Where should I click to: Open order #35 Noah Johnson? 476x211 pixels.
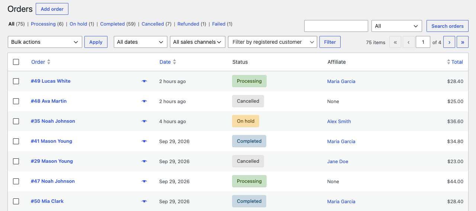click(x=53, y=121)
